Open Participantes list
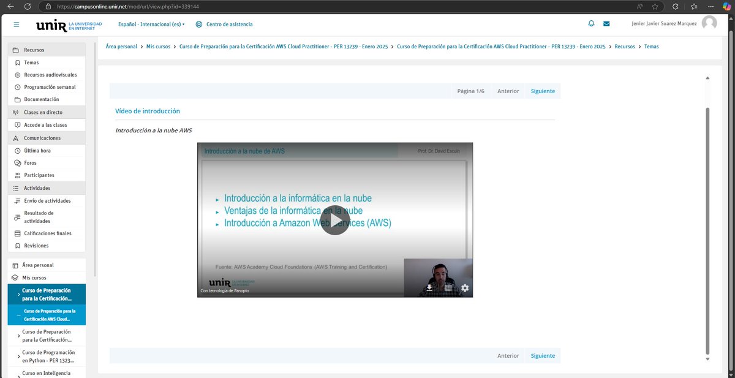 coord(48,175)
